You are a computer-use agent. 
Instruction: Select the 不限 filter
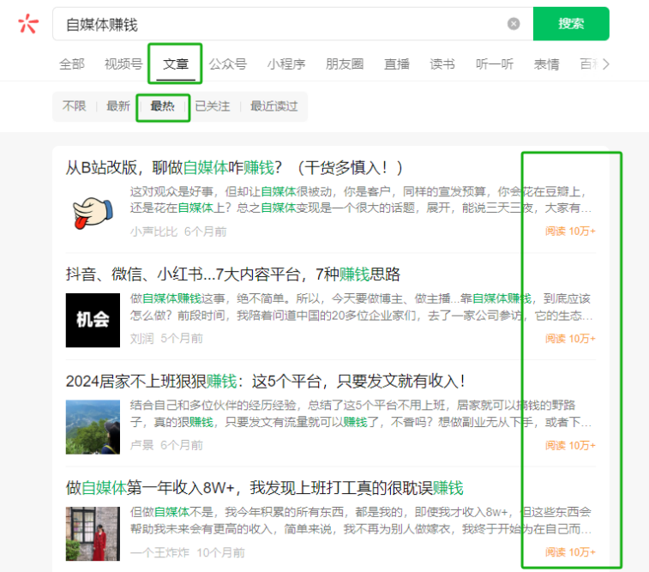click(x=74, y=106)
